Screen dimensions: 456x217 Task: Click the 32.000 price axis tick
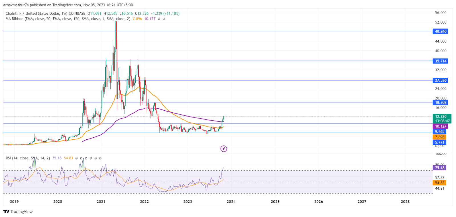tap(441, 70)
